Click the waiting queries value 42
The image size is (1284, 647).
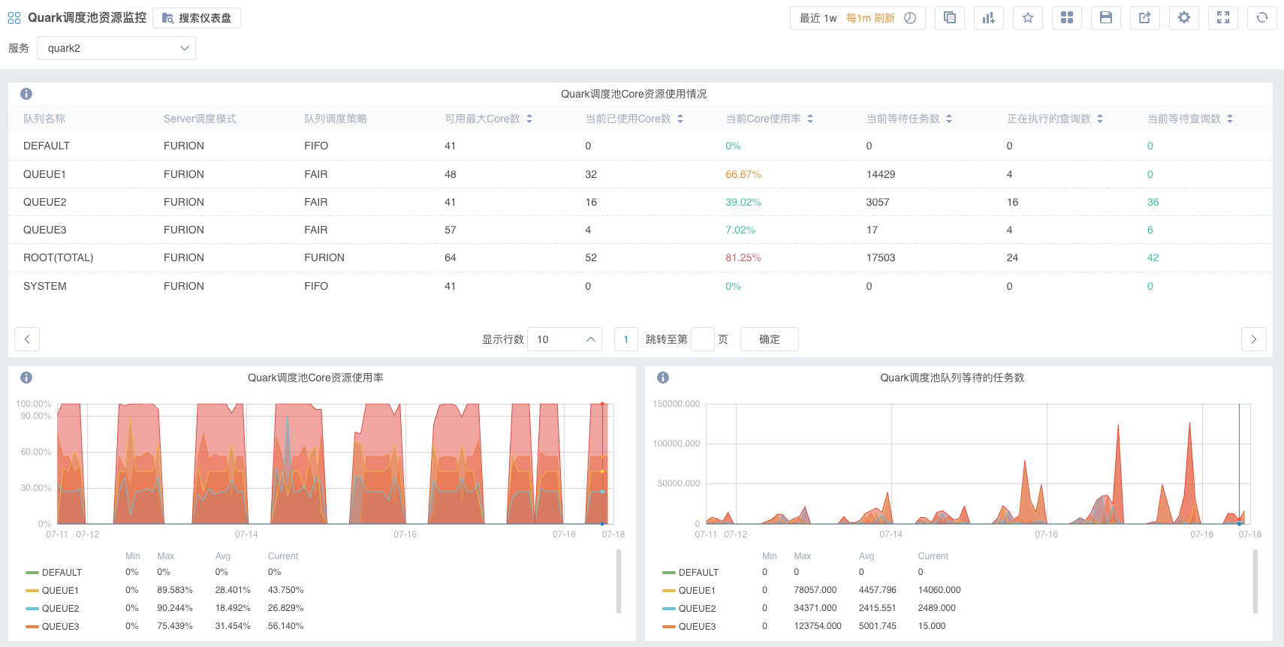pyautogui.click(x=1153, y=257)
